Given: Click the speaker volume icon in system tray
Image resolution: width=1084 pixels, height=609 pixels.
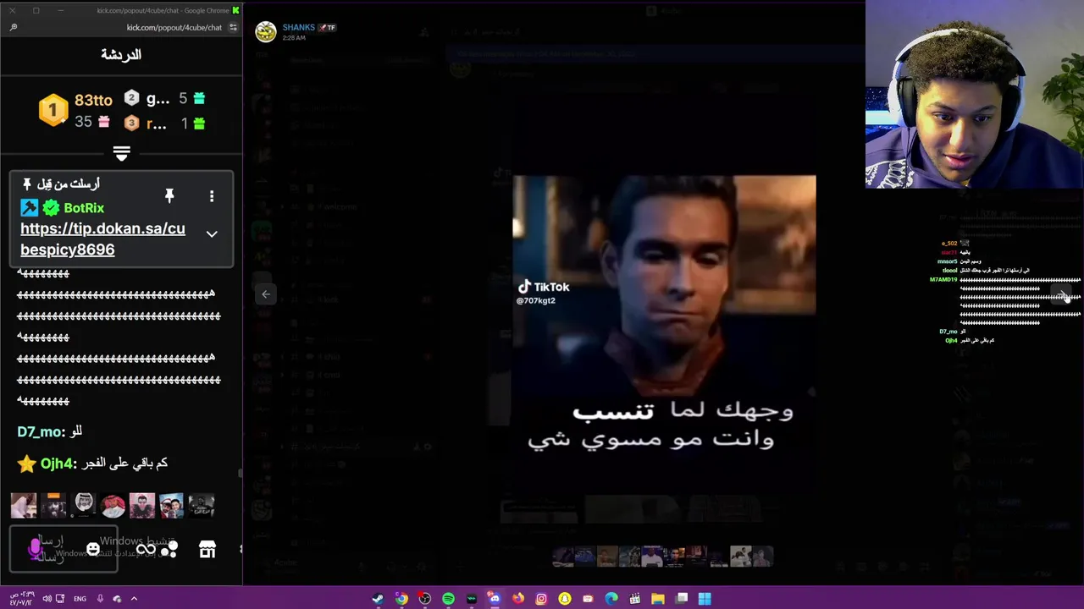Looking at the screenshot, I should [47, 599].
